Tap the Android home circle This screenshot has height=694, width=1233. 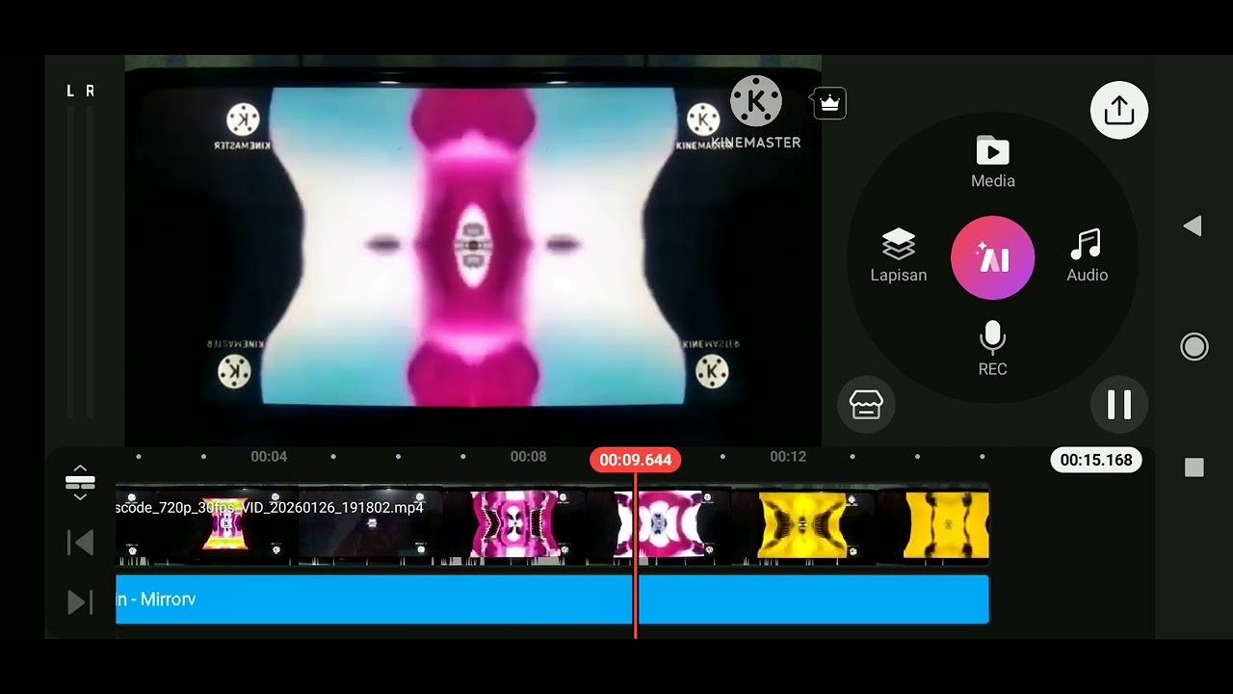(x=1194, y=347)
